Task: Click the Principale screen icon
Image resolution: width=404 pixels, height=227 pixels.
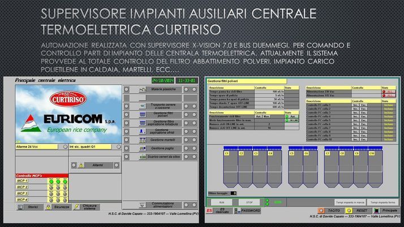Action: click(x=376, y=211)
